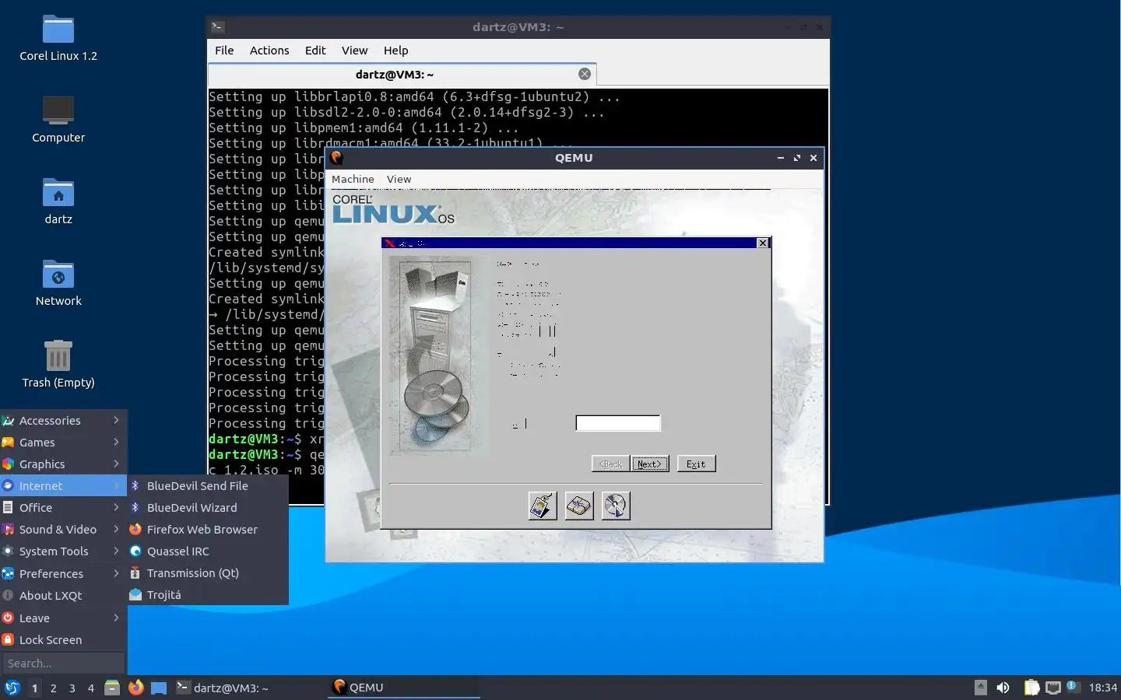Click the 18:34 panel clock
The height and width of the screenshot is (700, 1121).
point(1102,688)
